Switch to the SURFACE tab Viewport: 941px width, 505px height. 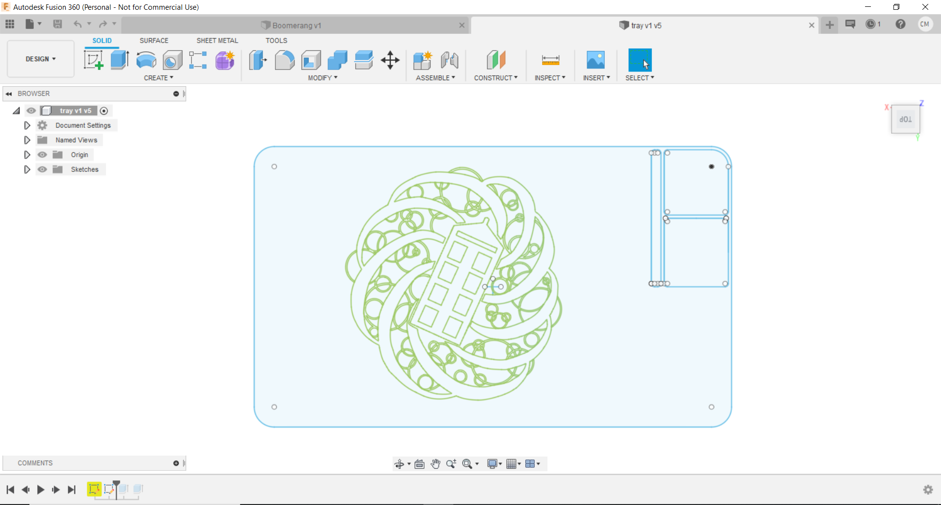pyautogui.click(x=154, y=41)
